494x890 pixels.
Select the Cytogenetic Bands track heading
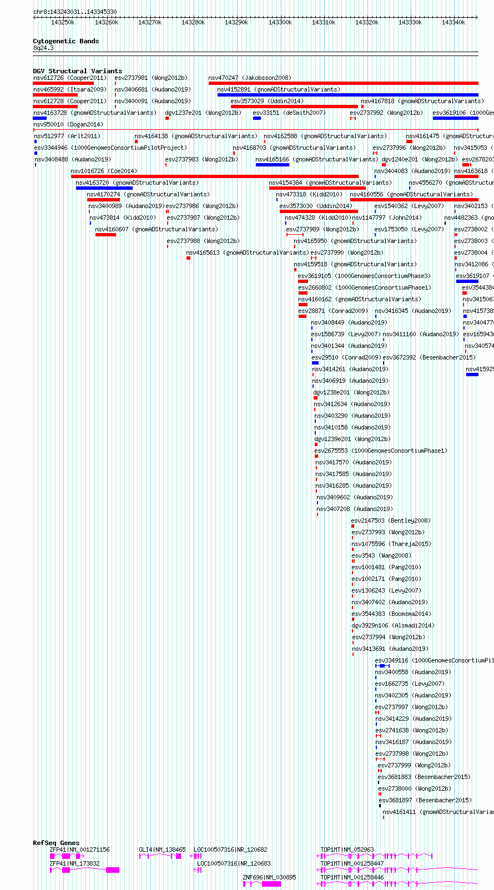(x=66, y=41)
